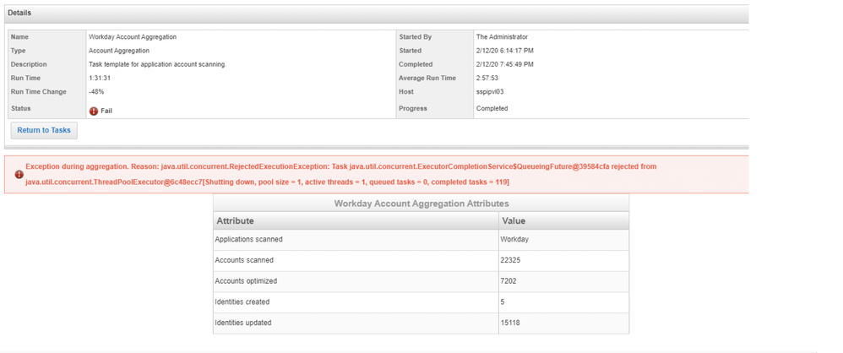Screen dimensions: 843x353
Task: Select the Accounts optimized value 7202
Action: [509, 281]
